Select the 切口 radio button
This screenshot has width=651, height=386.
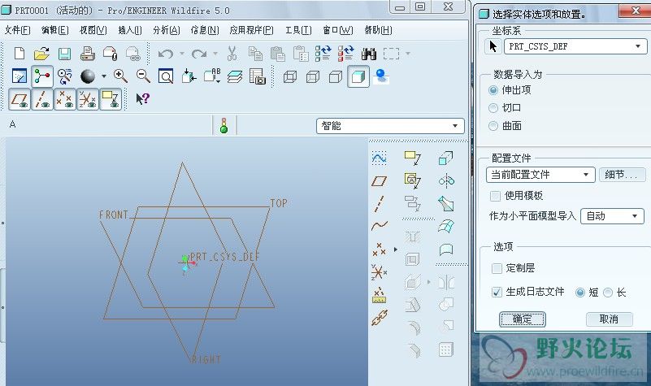(x=493, y=108)
